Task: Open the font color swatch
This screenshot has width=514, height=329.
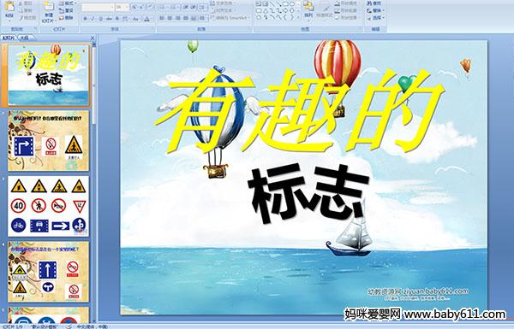Action: 146,19
